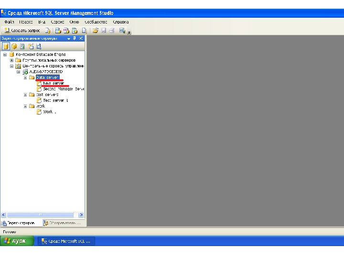This screenshot has width=344, height=258.
Task: Select Database Engine server type in panel toolbar
Action: [x=6, y=46]
